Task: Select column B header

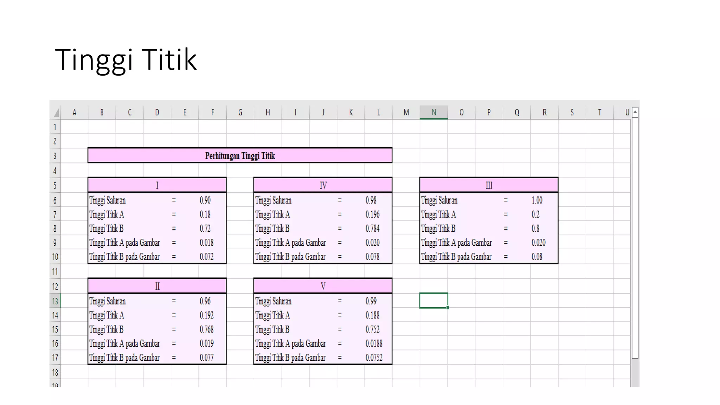Action: (x=102, y=112)
